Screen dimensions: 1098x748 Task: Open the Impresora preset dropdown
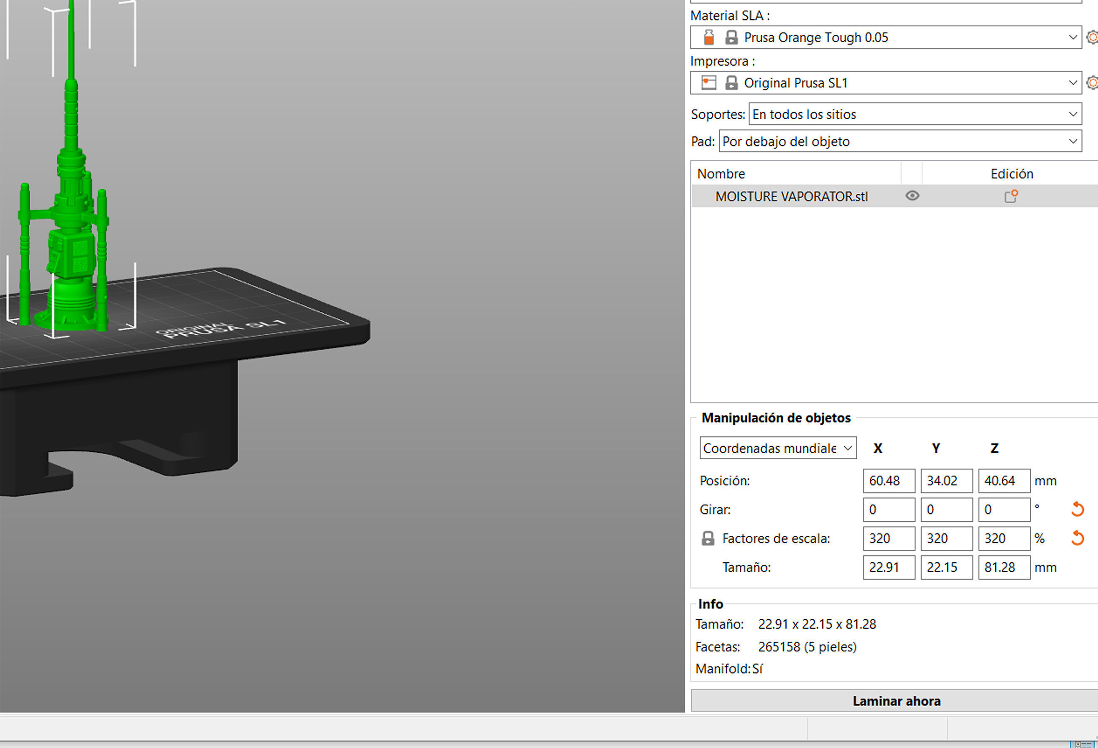point(886,83)
